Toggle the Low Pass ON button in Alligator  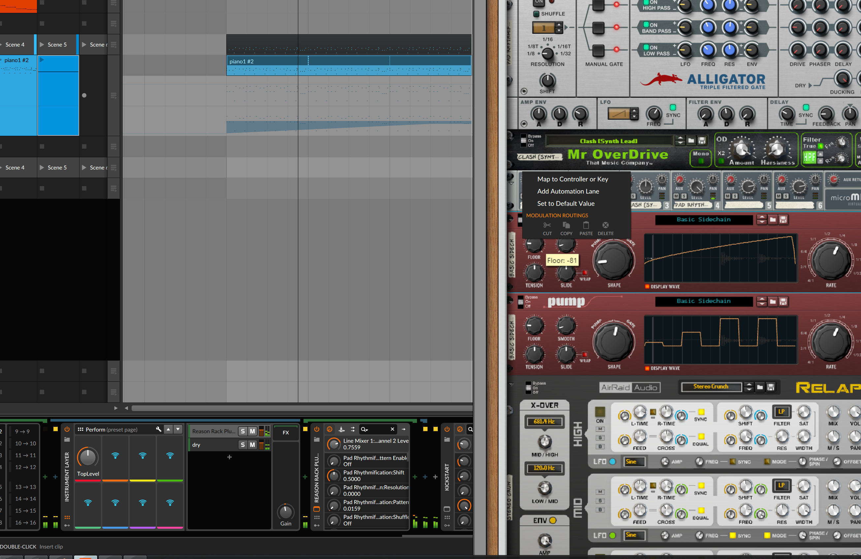646,47
